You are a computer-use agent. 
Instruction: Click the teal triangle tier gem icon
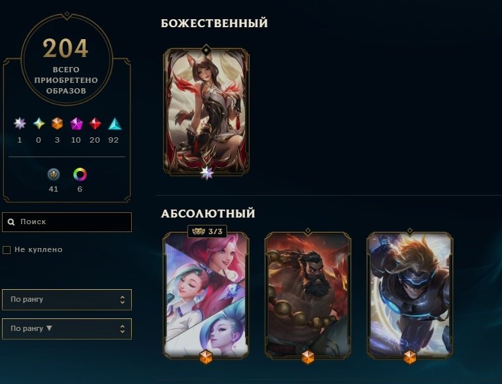coord(115,124)
